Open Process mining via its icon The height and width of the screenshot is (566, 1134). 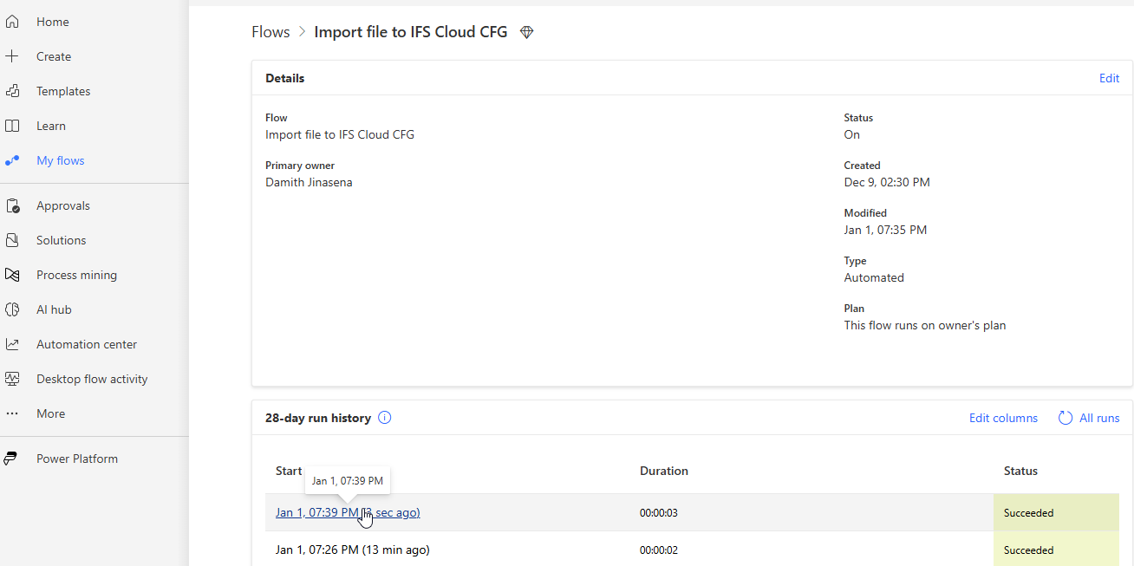pyautogui.click(x=12, y=275)
